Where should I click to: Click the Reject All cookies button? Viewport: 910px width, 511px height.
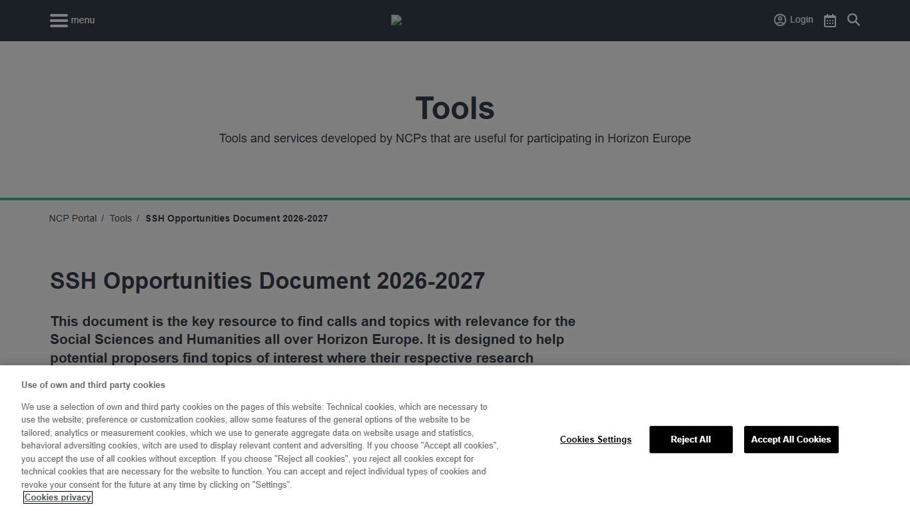(691, 439)
